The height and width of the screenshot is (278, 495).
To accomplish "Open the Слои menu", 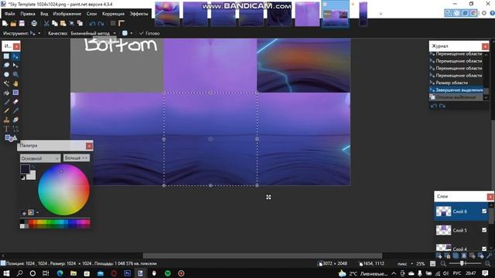I will (x=91, y=14).
